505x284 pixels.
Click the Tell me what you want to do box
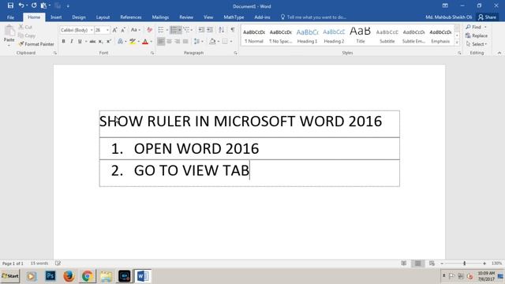click(x=314, y=17)
